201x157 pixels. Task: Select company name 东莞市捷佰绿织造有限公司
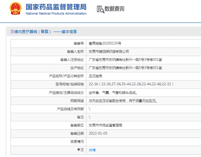click(x=109, y=51)
